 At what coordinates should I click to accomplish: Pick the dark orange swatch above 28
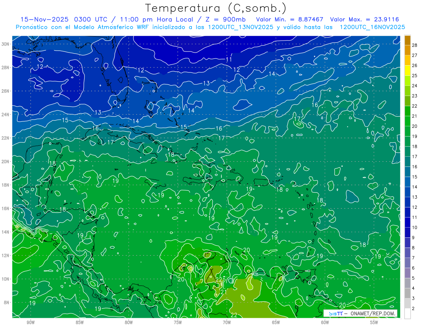click(407, 40)
